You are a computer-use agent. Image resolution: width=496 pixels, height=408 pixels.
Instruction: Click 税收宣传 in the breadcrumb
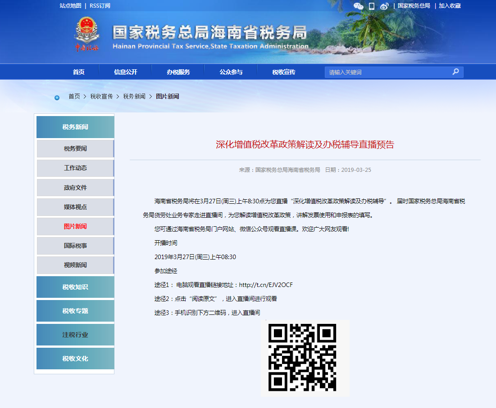pyautogui.click(x=101, y=96)
